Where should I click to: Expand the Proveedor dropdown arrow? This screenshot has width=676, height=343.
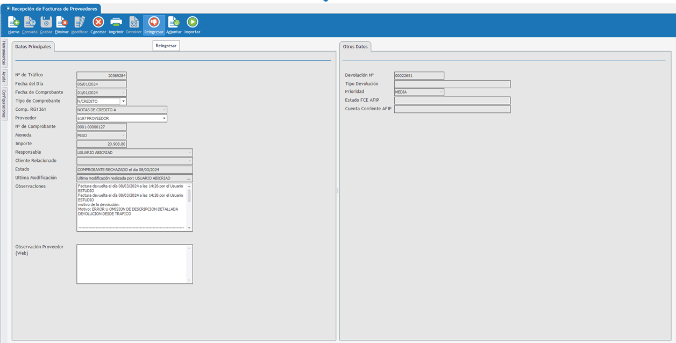click(164, 118)
